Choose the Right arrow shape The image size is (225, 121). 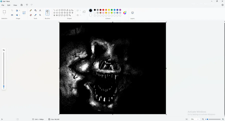(x=62, y=13)
